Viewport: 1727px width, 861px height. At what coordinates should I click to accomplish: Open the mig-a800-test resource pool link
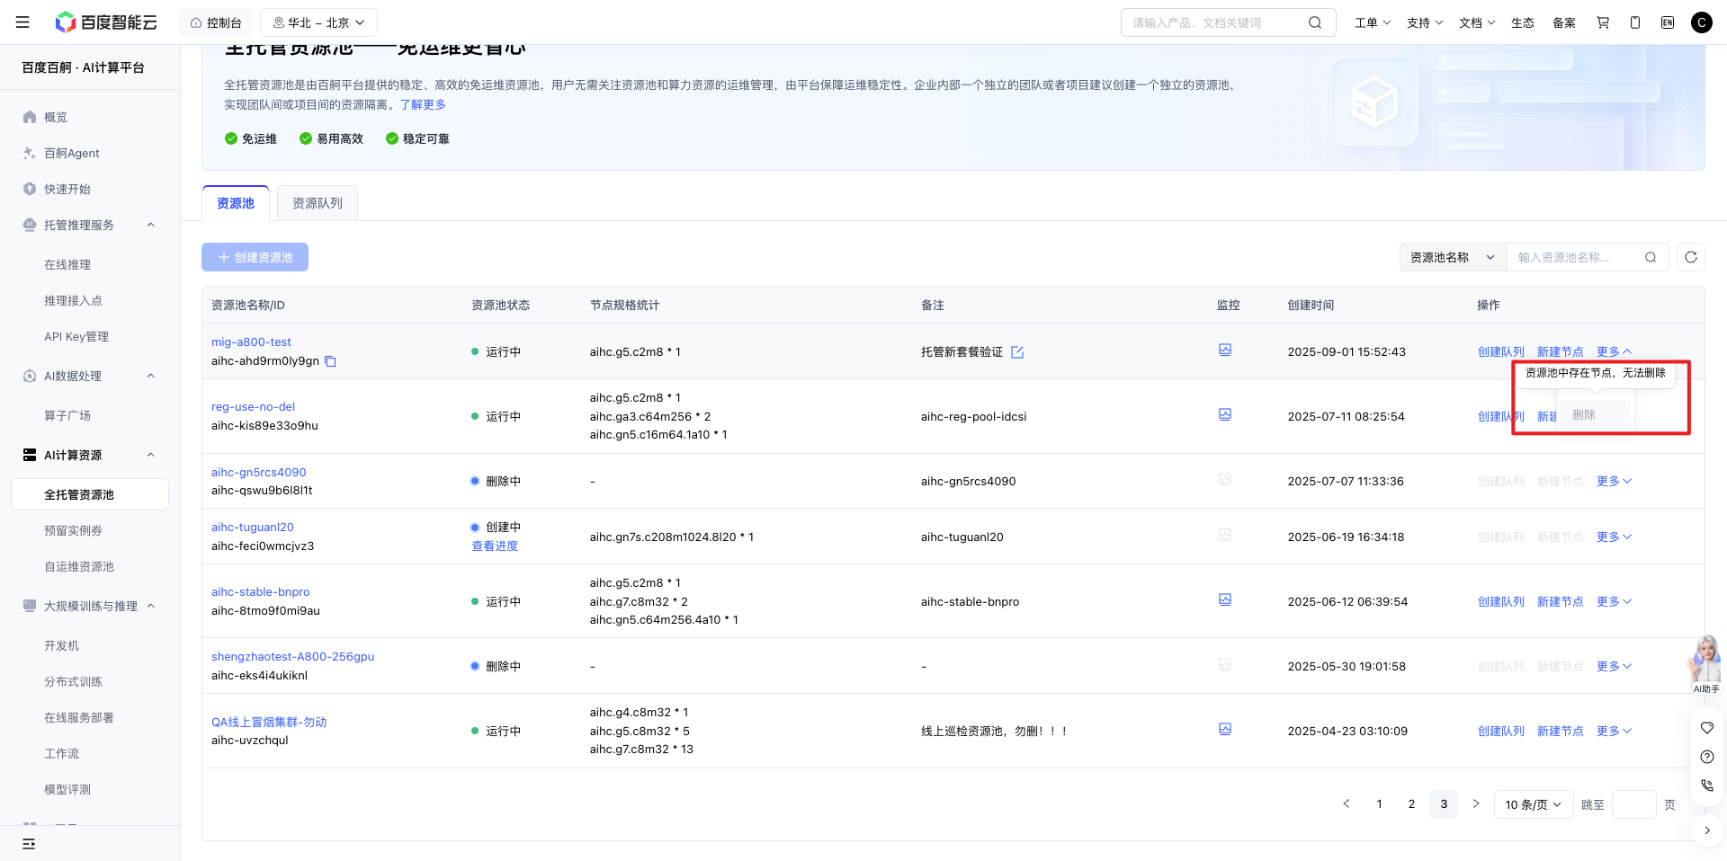[251, 342]
